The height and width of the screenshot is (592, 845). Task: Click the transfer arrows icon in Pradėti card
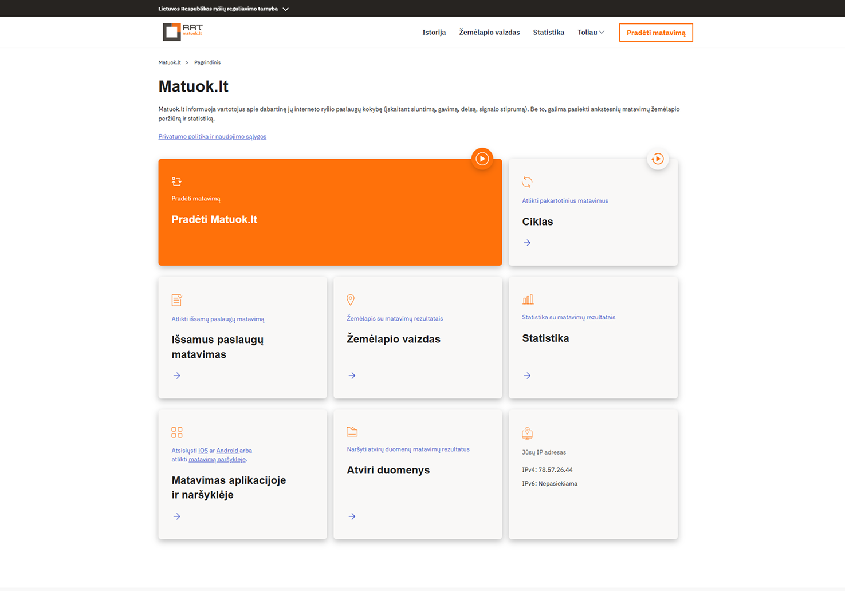(176, 181)
